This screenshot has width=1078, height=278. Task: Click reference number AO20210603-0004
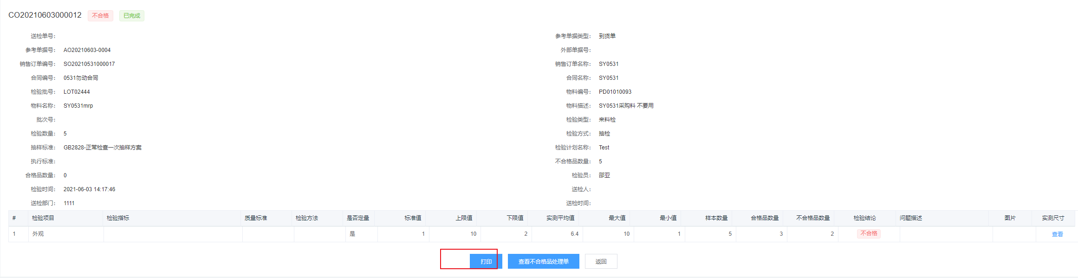tap(87, 50)
